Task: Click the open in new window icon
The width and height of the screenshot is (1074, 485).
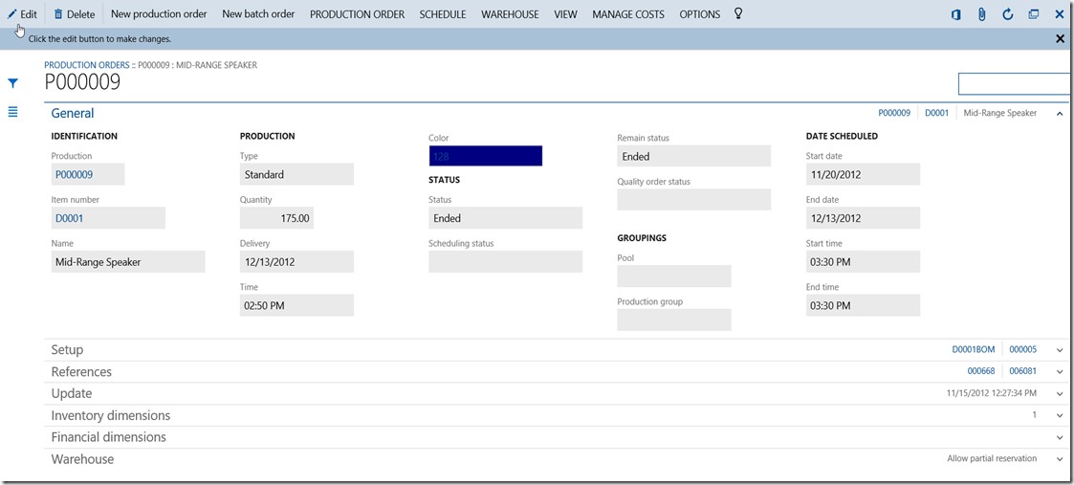Action: tap(1033, 14)
